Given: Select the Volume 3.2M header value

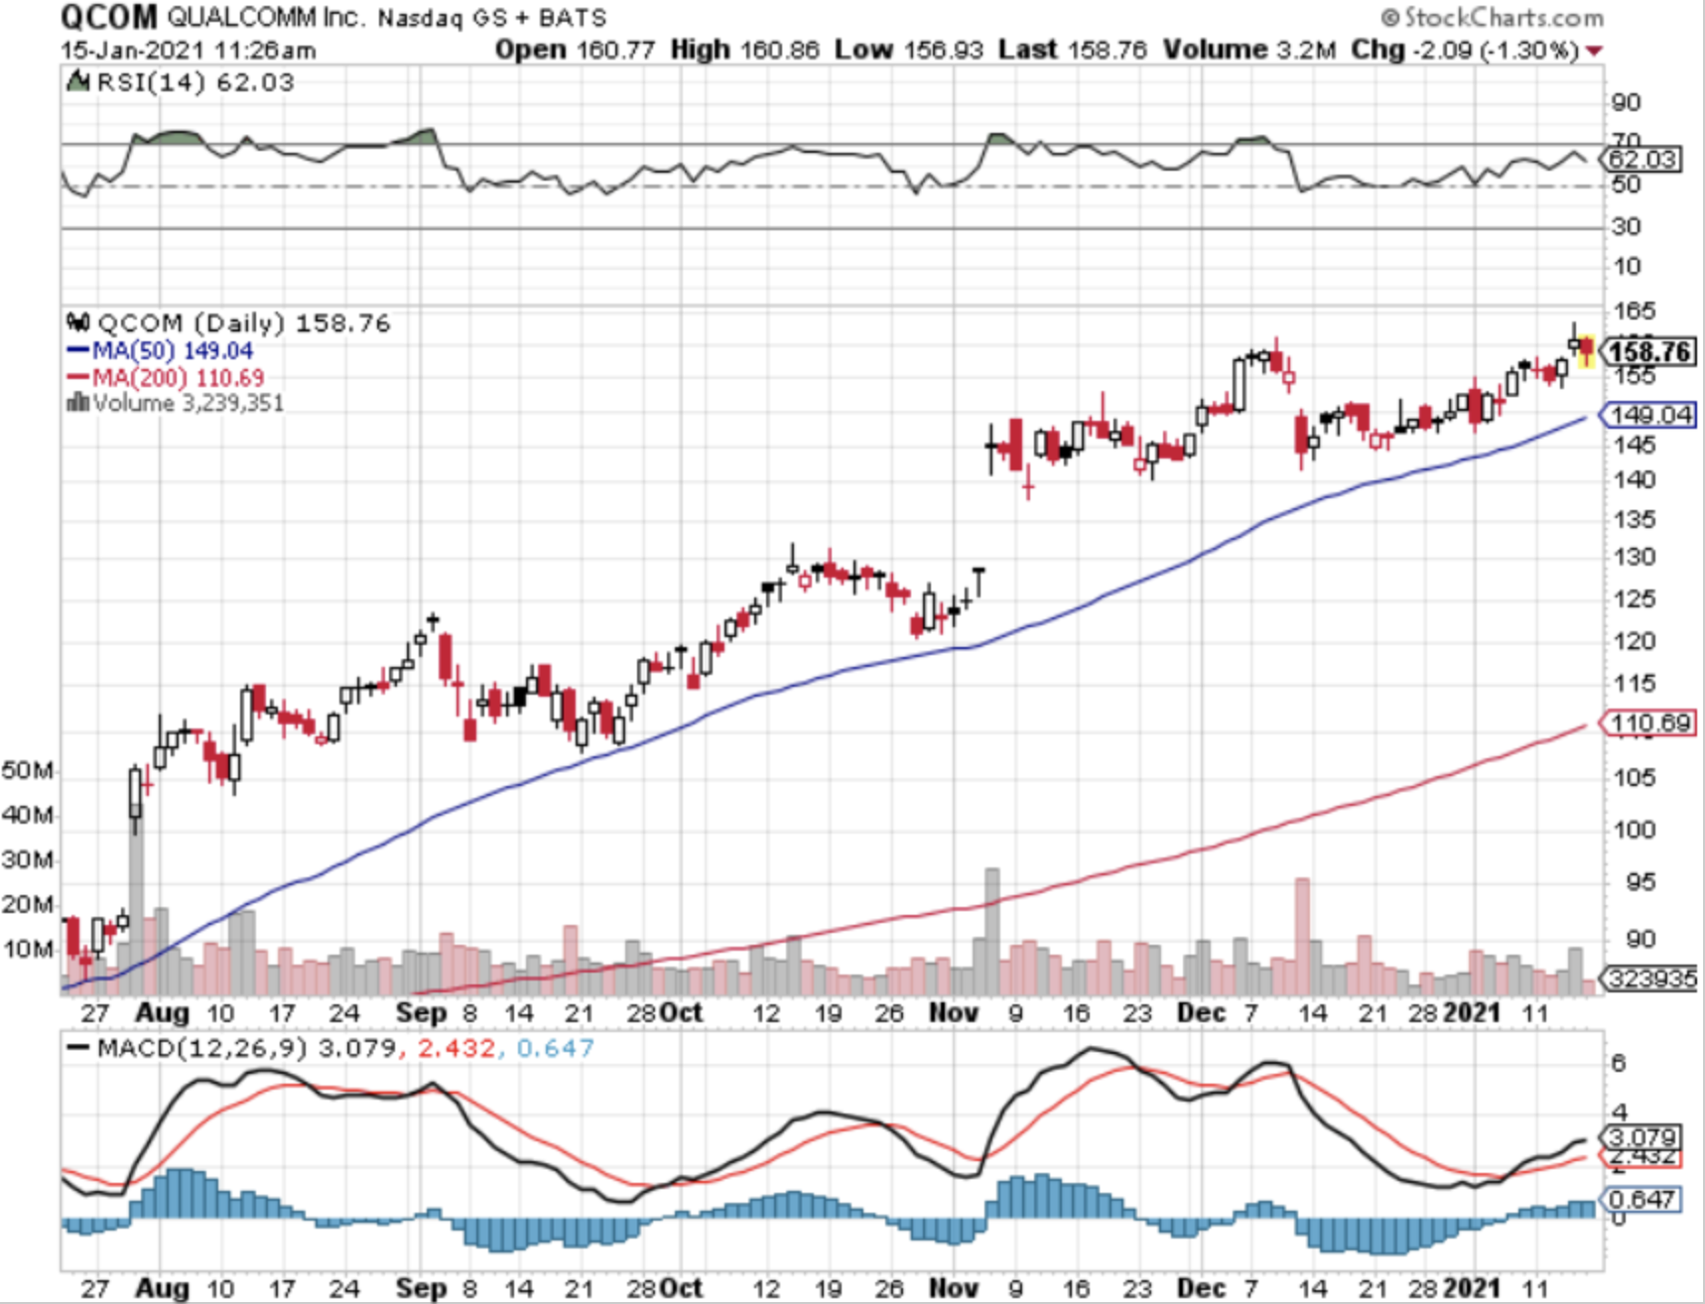Looking at the screenshot, I should 1249,50.
